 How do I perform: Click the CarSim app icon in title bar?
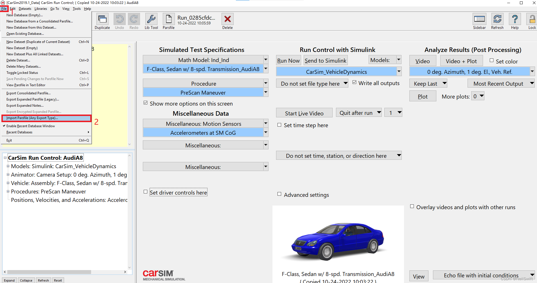coord(3,3)
